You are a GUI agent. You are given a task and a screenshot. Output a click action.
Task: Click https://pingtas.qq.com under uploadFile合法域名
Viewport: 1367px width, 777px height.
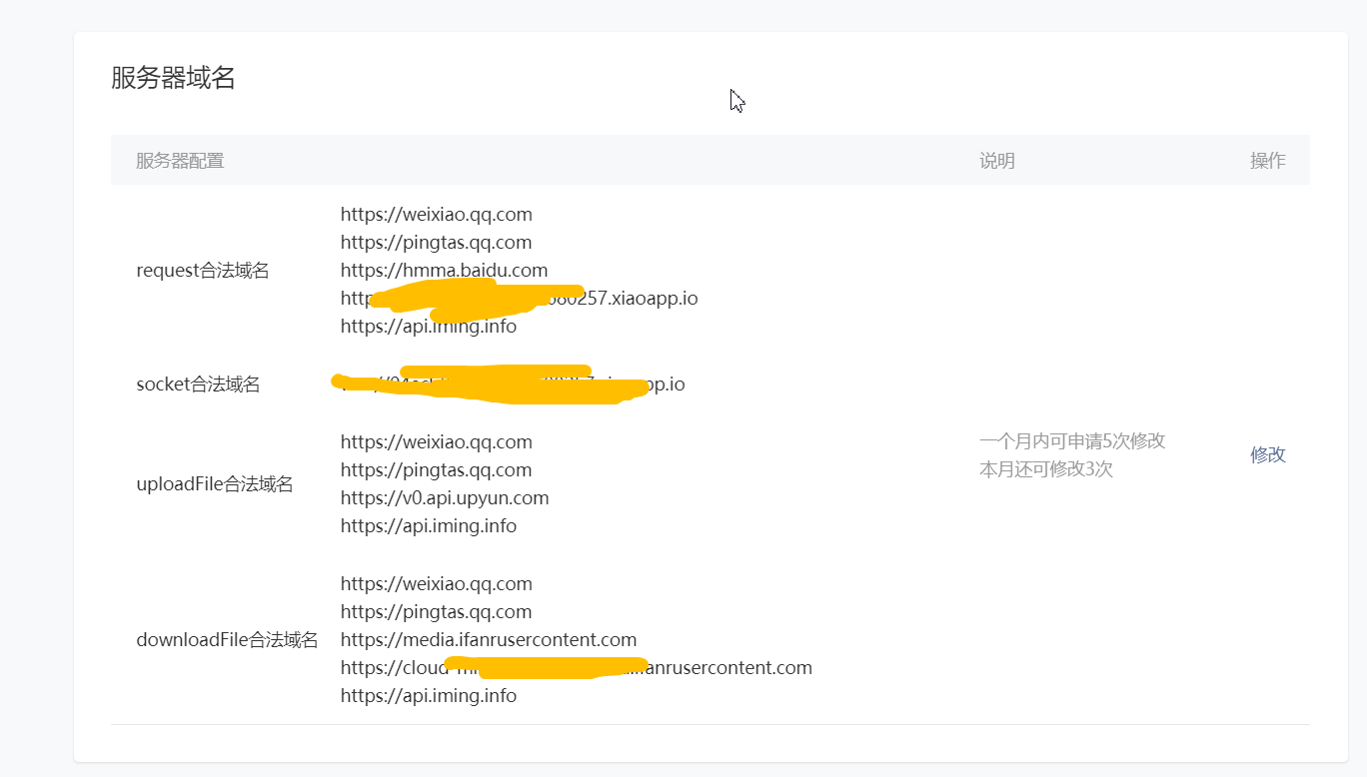point(436,469)
